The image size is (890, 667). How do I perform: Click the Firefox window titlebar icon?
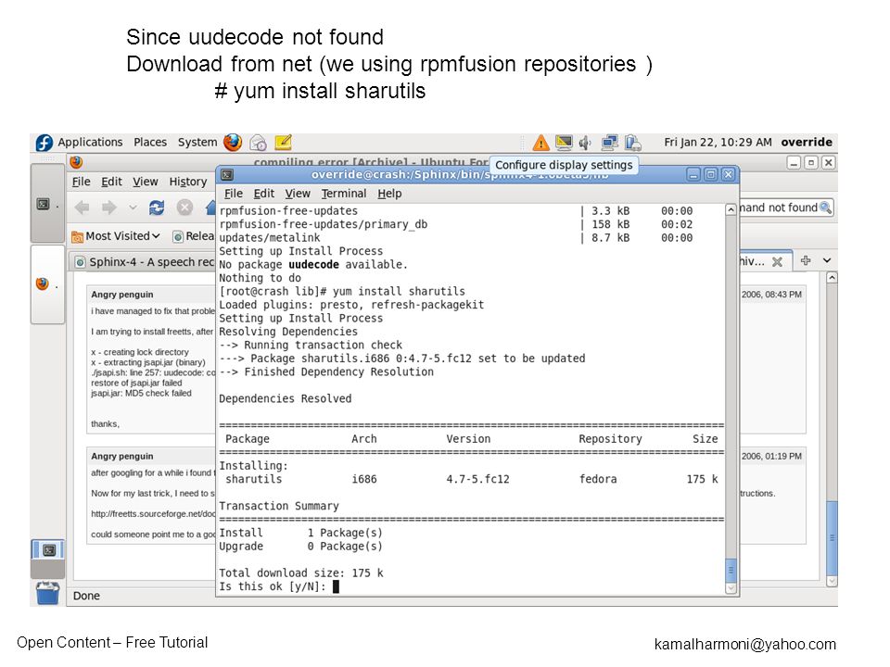point(77,162)
